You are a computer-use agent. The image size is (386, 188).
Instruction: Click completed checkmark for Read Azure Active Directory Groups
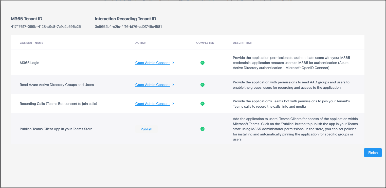[x=202, y=85]
